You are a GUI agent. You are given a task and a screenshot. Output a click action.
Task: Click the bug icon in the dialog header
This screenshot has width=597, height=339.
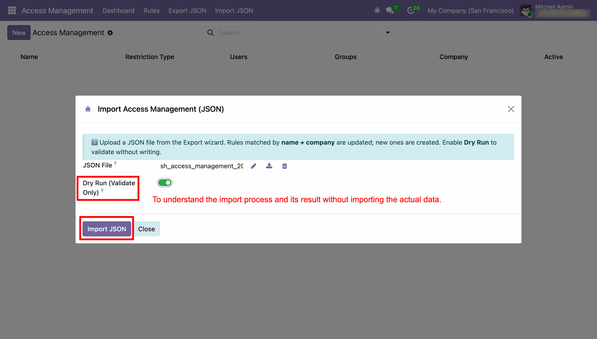[x=88, y=109]
